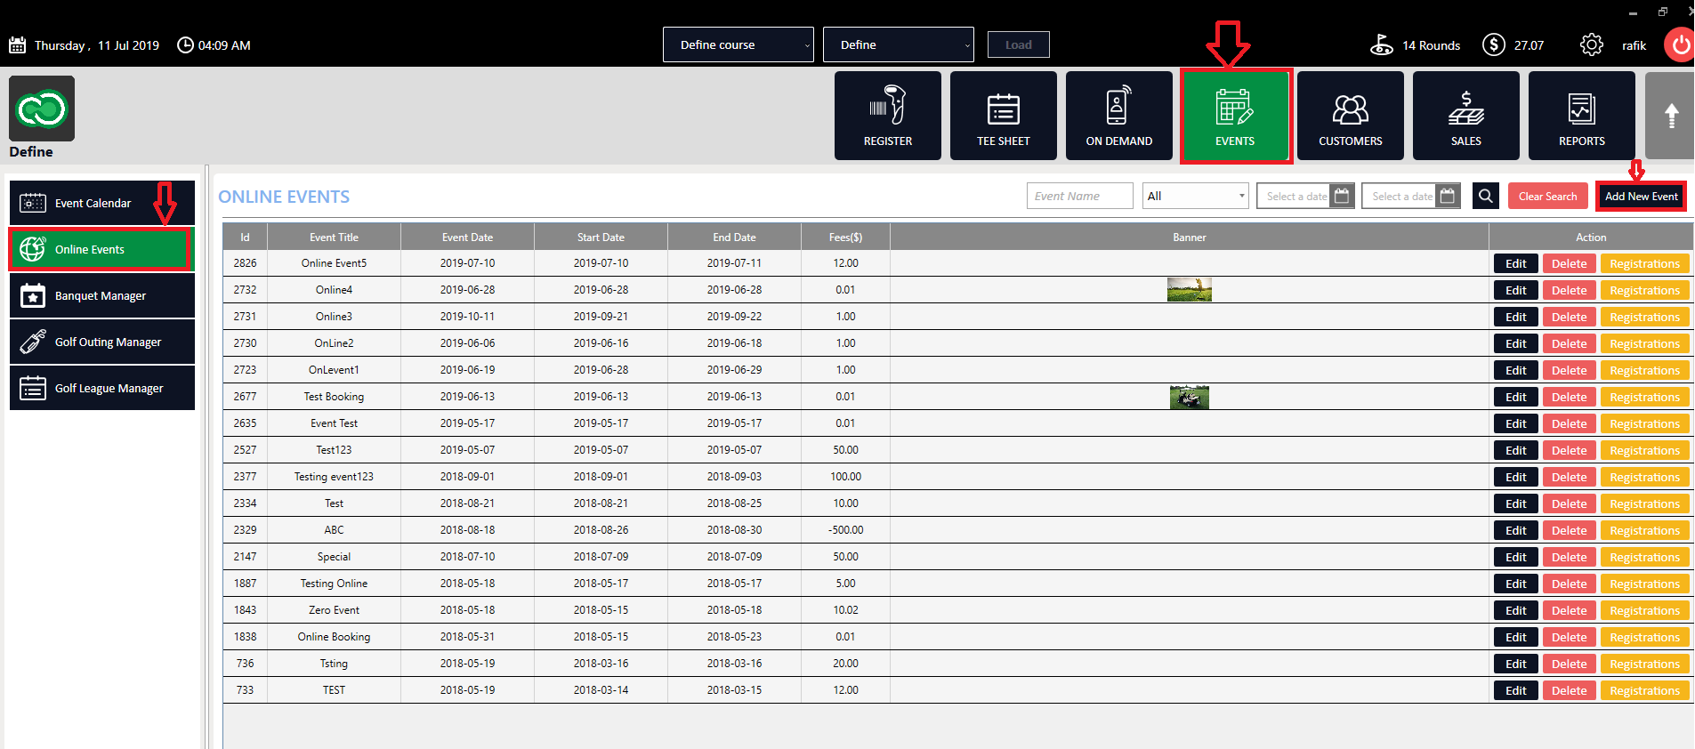Open the All filter dropdown

1195,196
